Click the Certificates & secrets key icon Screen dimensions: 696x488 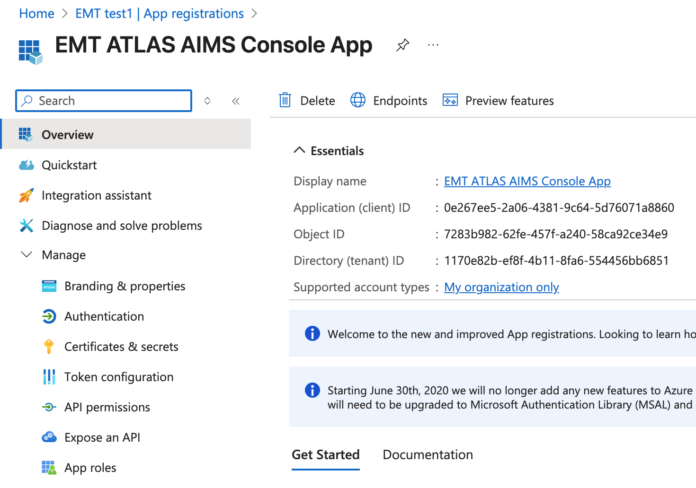49,347
